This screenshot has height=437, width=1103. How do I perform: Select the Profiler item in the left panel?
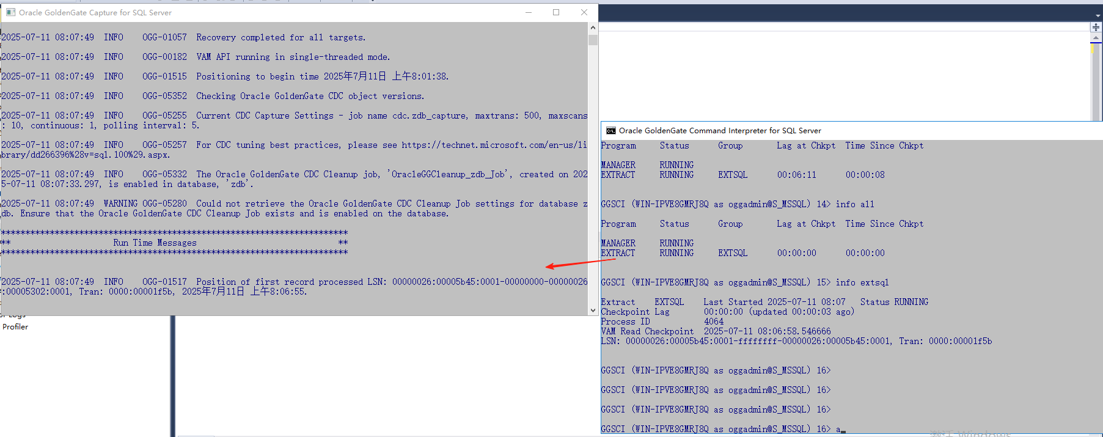pos(15,327)
